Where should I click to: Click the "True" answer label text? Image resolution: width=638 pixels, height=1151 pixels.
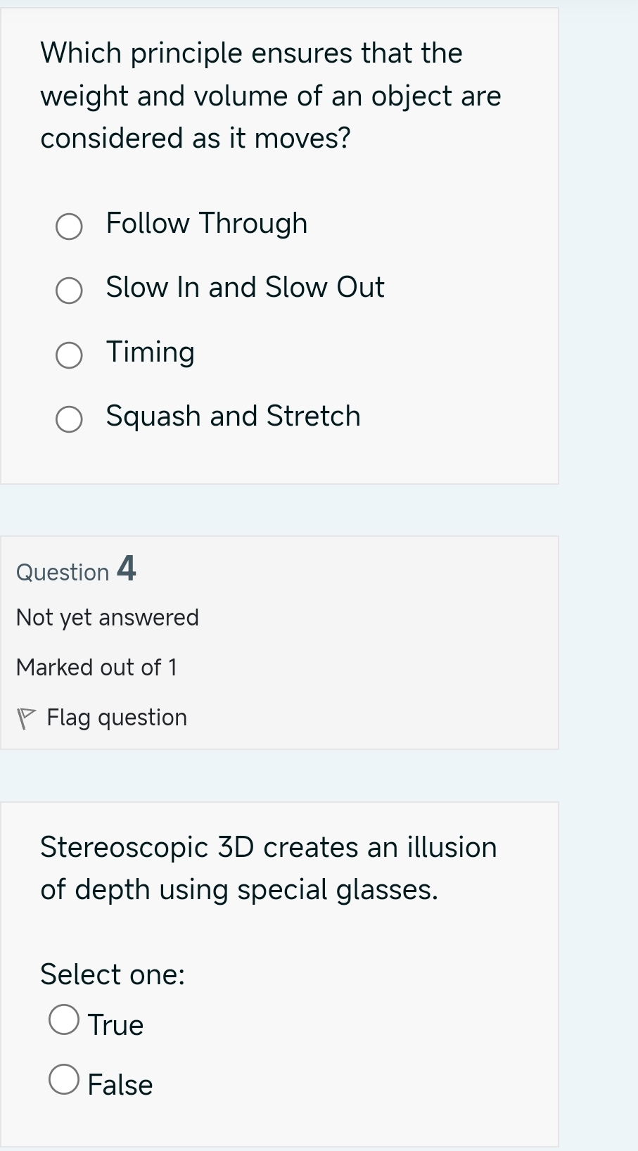(116, 1025)
